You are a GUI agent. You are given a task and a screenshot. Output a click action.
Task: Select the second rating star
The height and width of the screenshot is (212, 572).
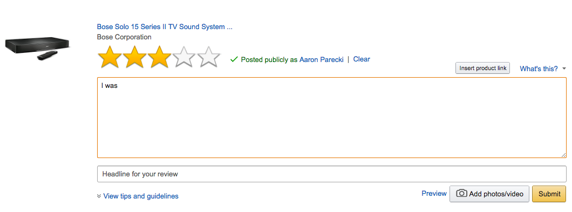[x=134, y=57]
